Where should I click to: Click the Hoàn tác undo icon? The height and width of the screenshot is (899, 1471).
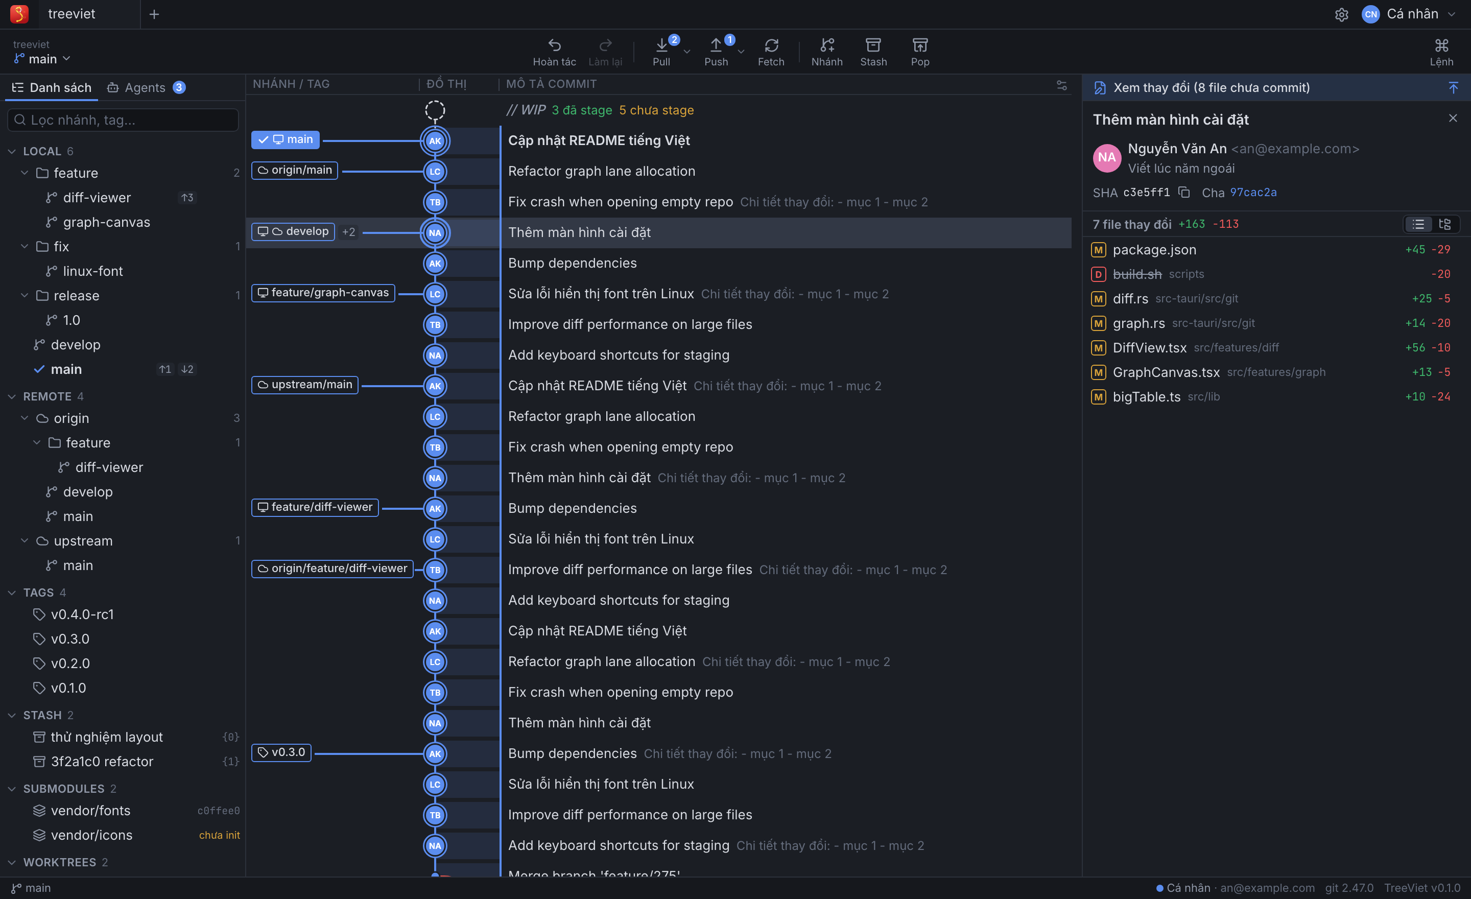(x=555, y=45)
